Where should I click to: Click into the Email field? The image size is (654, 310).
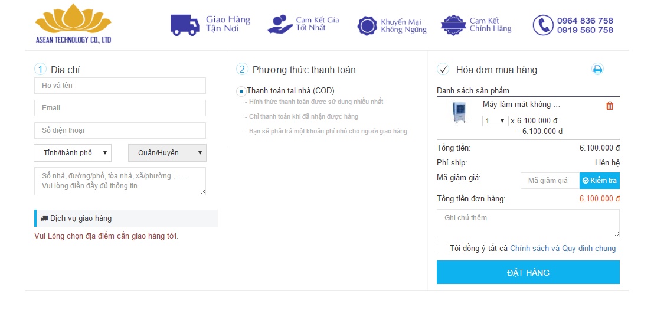(120, 108)
